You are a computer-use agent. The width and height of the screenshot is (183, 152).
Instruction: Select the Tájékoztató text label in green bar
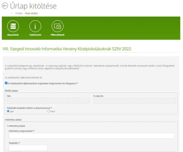35,35
